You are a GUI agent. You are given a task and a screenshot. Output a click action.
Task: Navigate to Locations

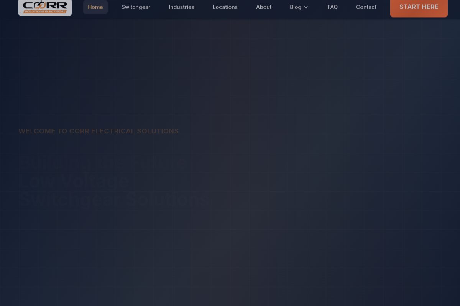click(x=225, y=7)
